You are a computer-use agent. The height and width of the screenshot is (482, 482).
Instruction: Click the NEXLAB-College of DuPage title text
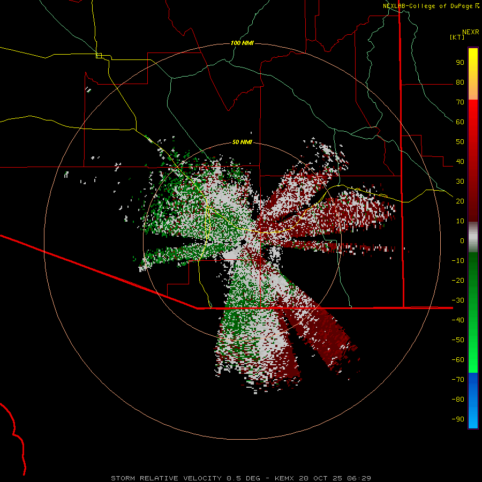click(427, 6)
